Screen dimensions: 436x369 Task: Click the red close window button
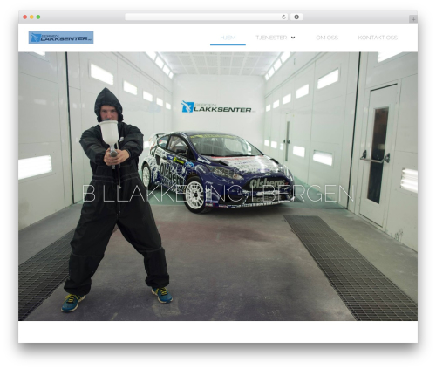click(25, 17)
